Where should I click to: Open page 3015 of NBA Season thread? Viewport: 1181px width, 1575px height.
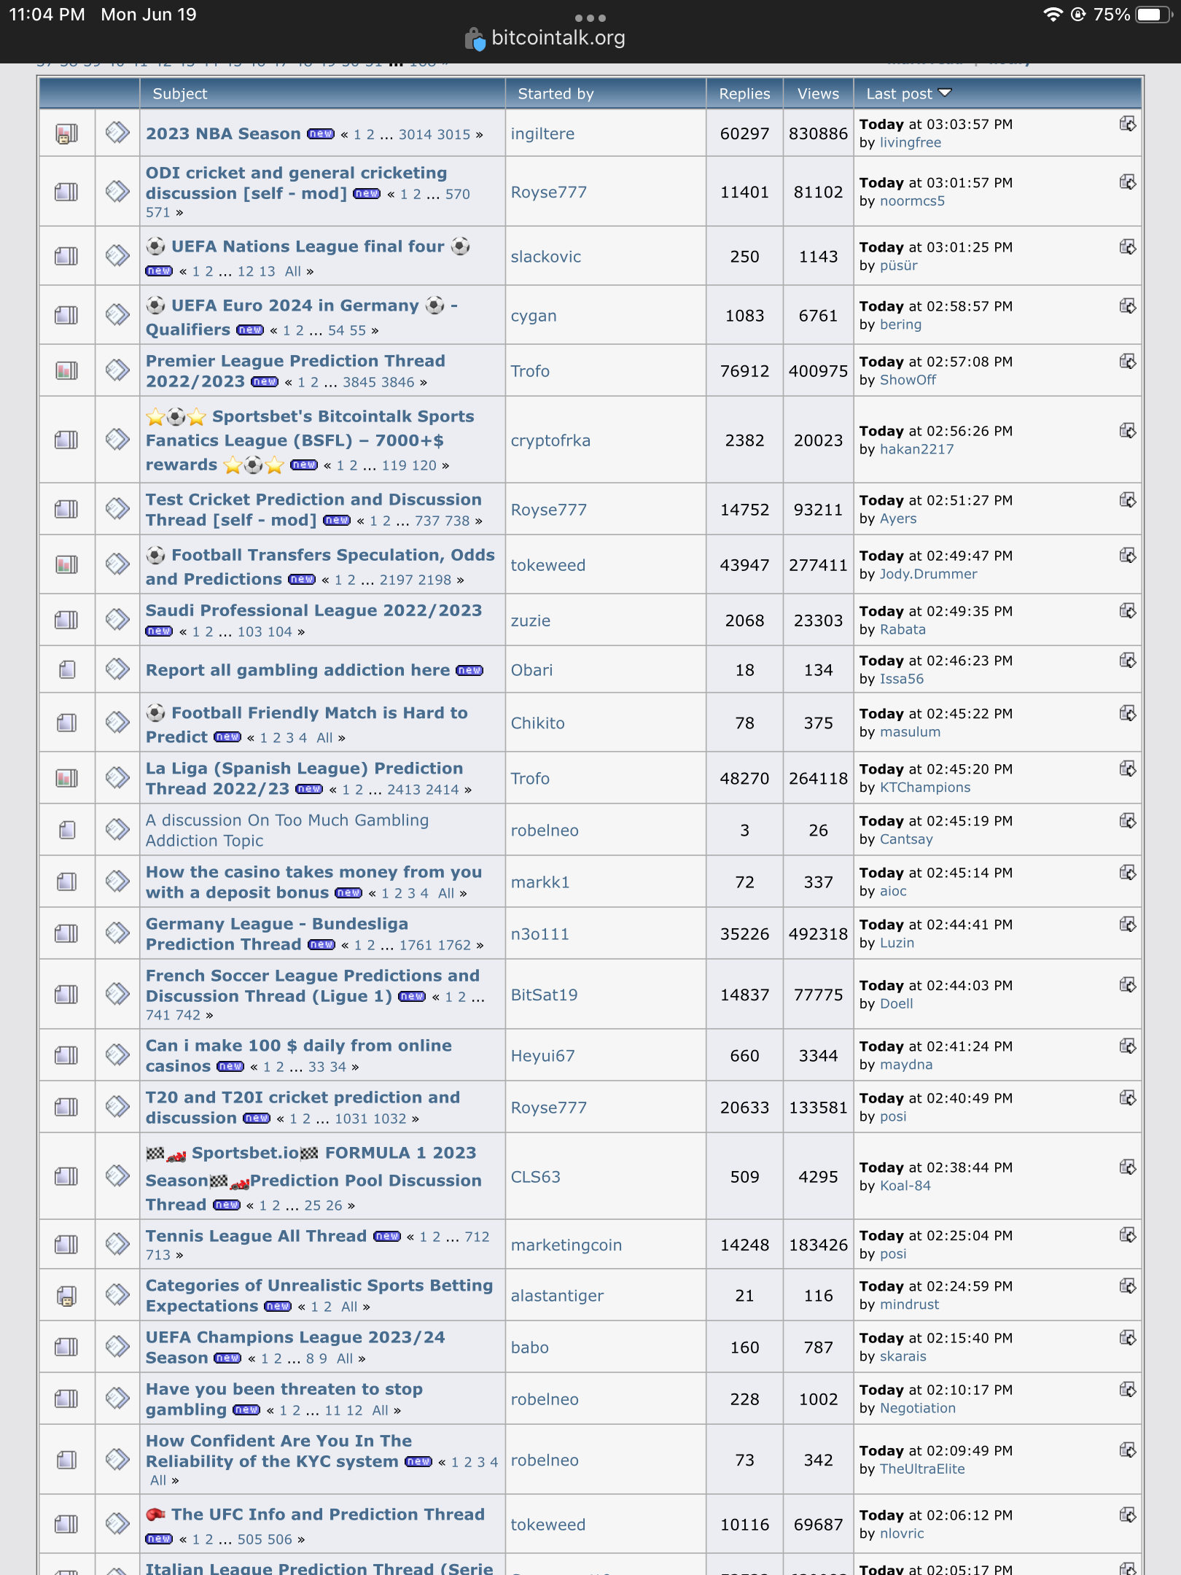click(x=454, y=135)
